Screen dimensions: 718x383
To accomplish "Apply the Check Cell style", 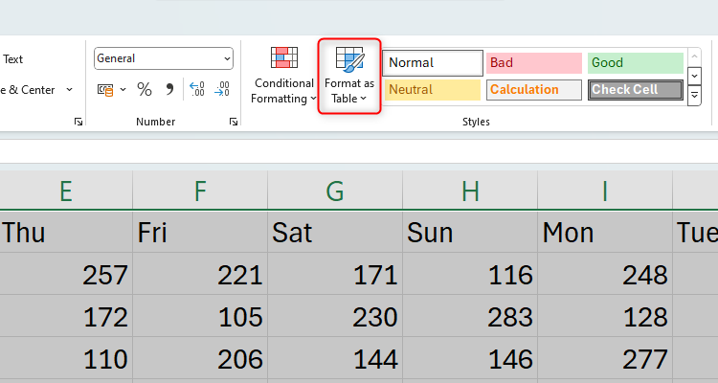I will click(x=635, y=90).
